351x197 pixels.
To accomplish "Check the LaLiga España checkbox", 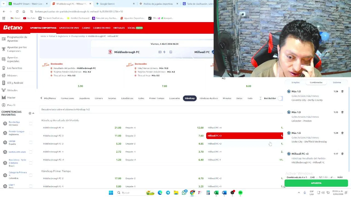I will 31,143.
